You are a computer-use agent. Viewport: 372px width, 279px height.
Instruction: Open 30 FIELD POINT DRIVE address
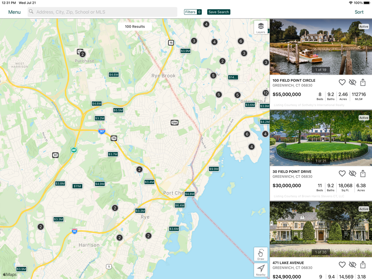(292, 171)
